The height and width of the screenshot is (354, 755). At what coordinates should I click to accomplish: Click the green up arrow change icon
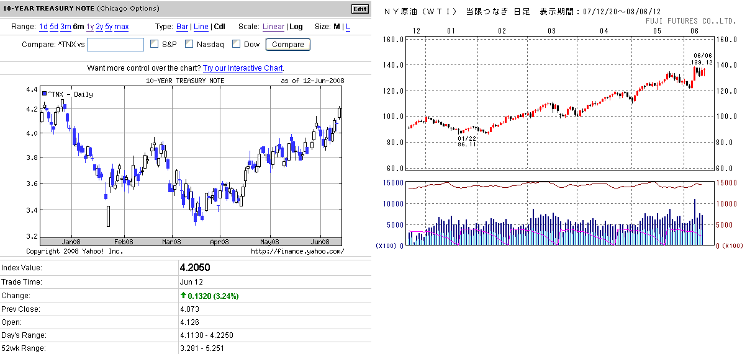pyautogui.click(x=183, y=296)
